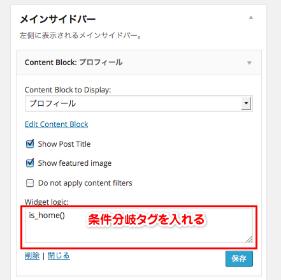This screenshot has height=280, width=281.
Task: Click the Show Post Title label
Action: (64, 144)
